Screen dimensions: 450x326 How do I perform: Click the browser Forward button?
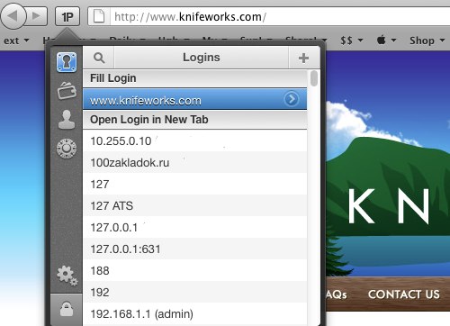click(x=37, y=15)
